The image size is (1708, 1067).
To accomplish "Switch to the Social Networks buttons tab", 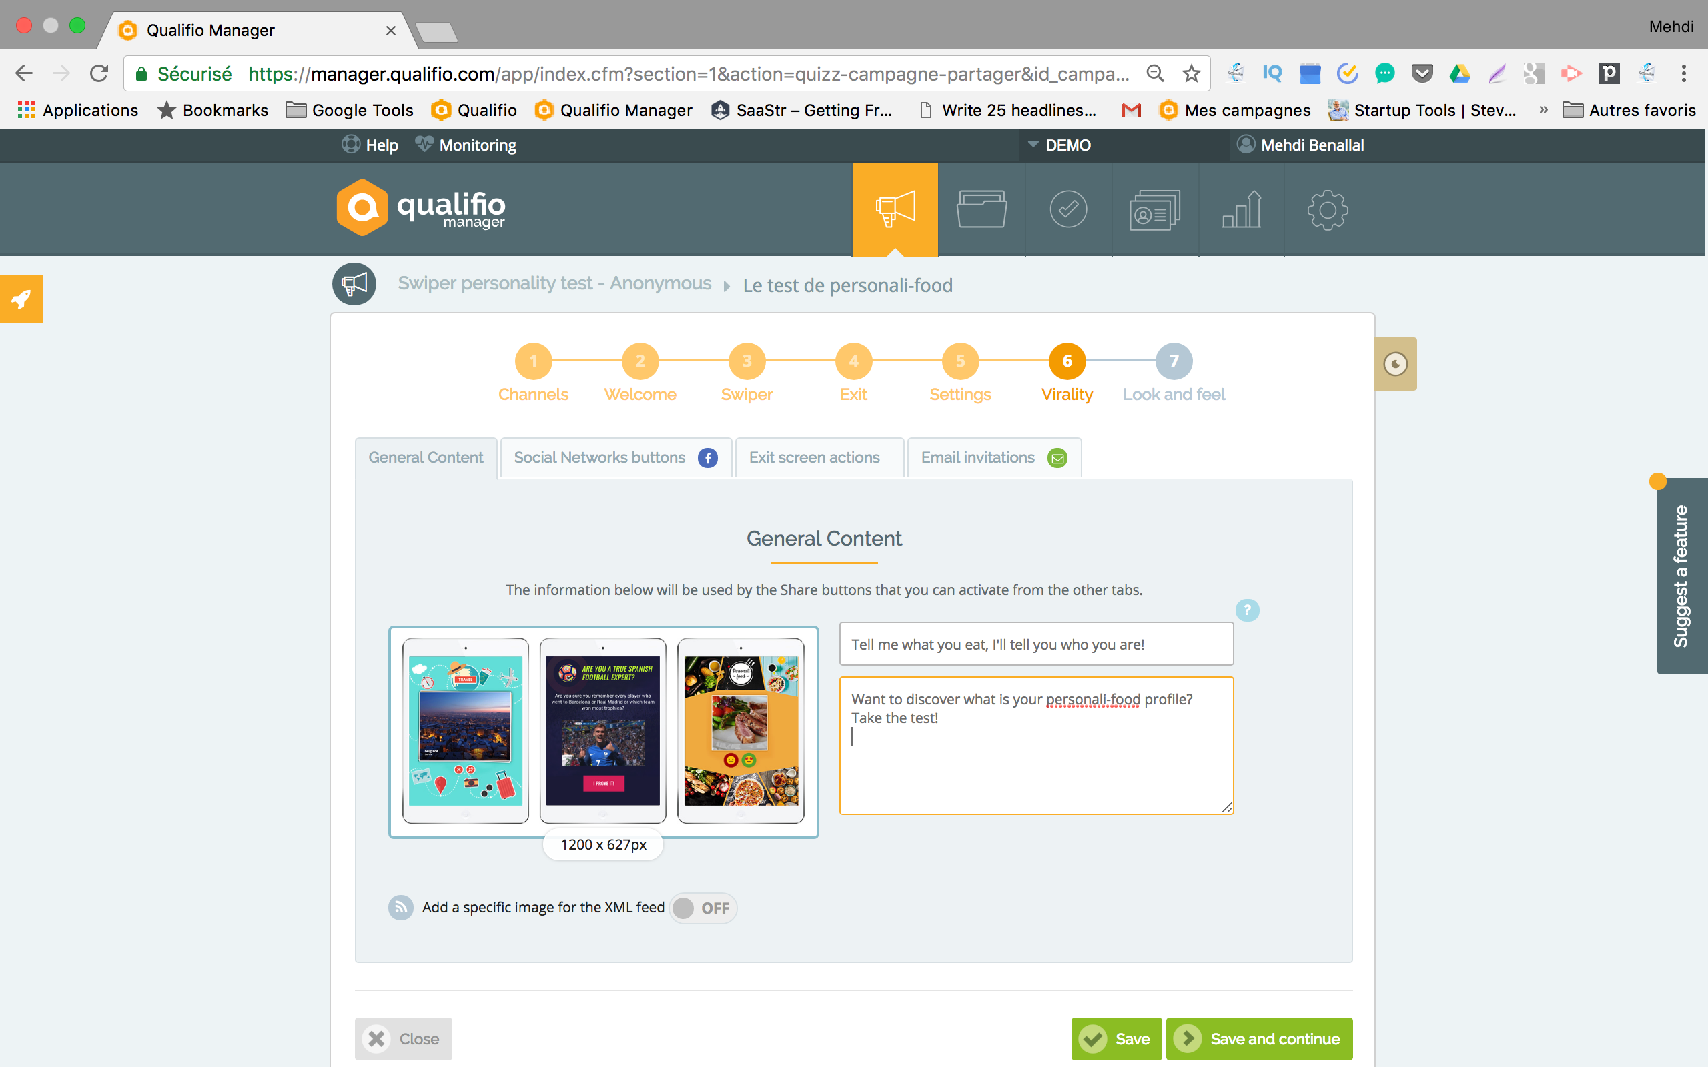I will click(x=613, y=457).
